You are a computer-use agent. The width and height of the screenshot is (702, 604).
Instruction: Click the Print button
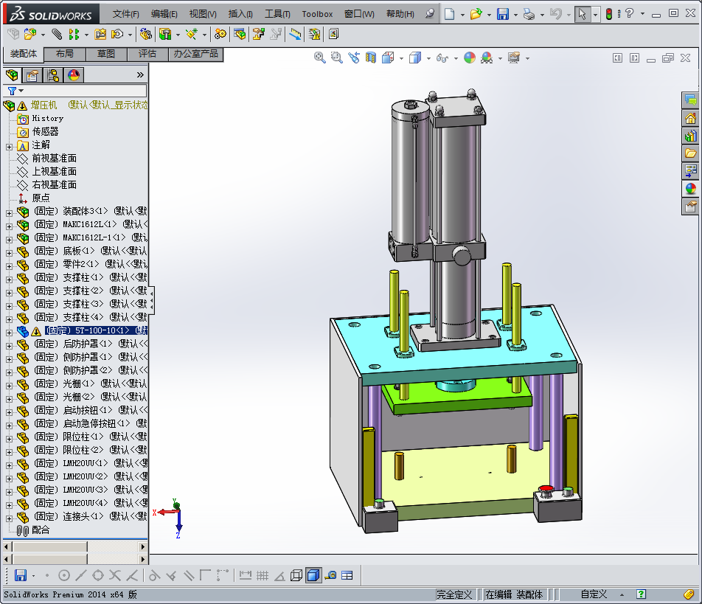coord(529,14)
